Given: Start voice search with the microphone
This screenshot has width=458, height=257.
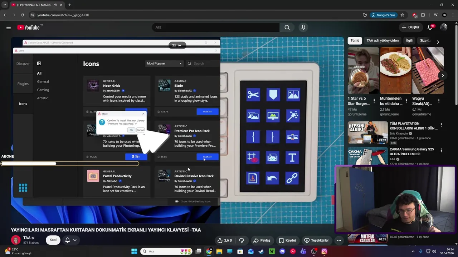Looking at the screenshot, I should [303, 27].
